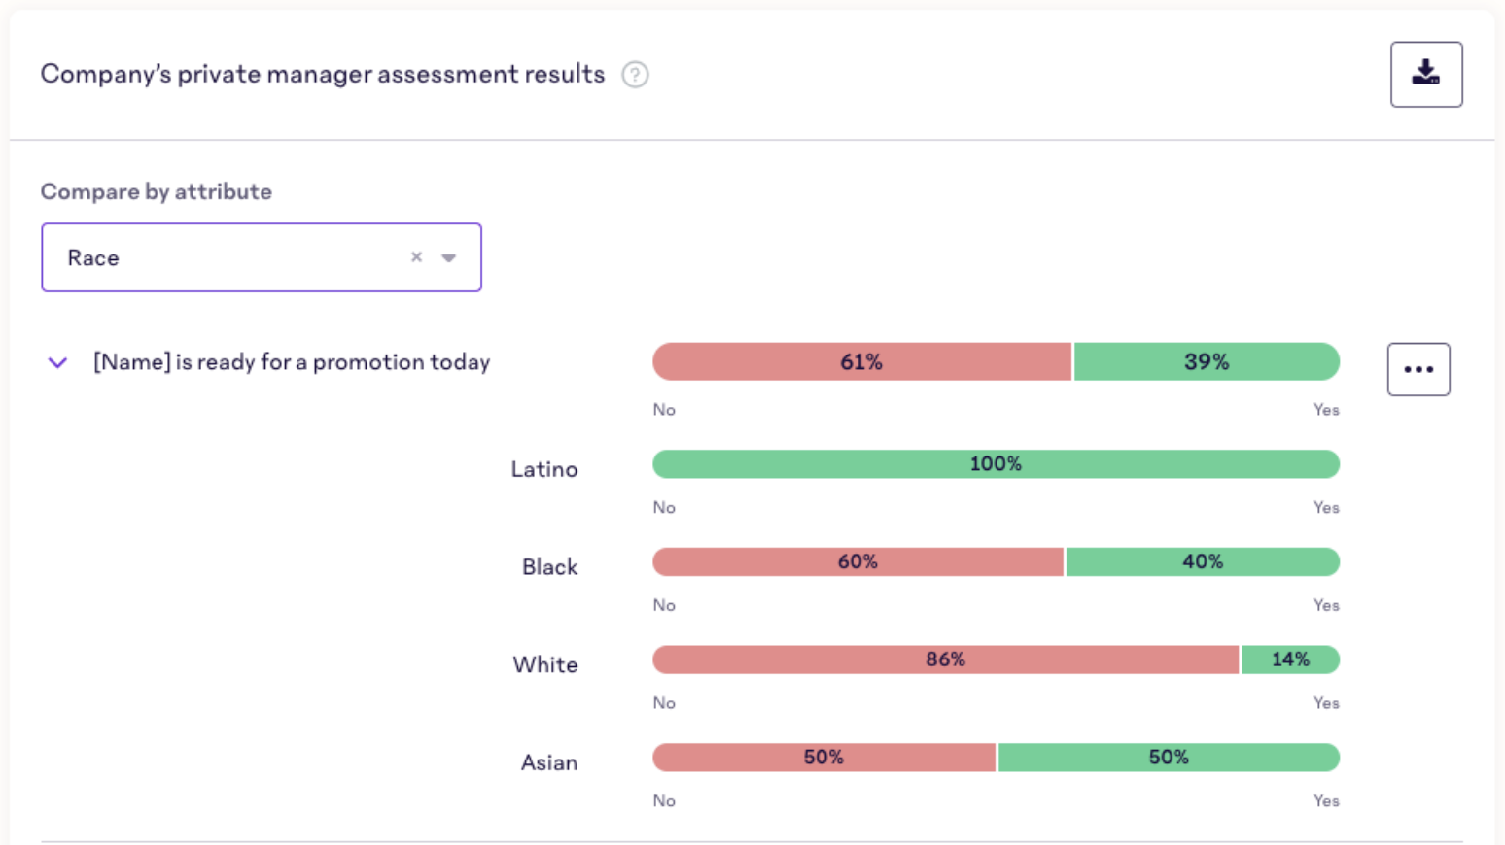Open the three-dot options menu
The width and height of the screenshot is (1505, 845).
tap(1418, 369)
